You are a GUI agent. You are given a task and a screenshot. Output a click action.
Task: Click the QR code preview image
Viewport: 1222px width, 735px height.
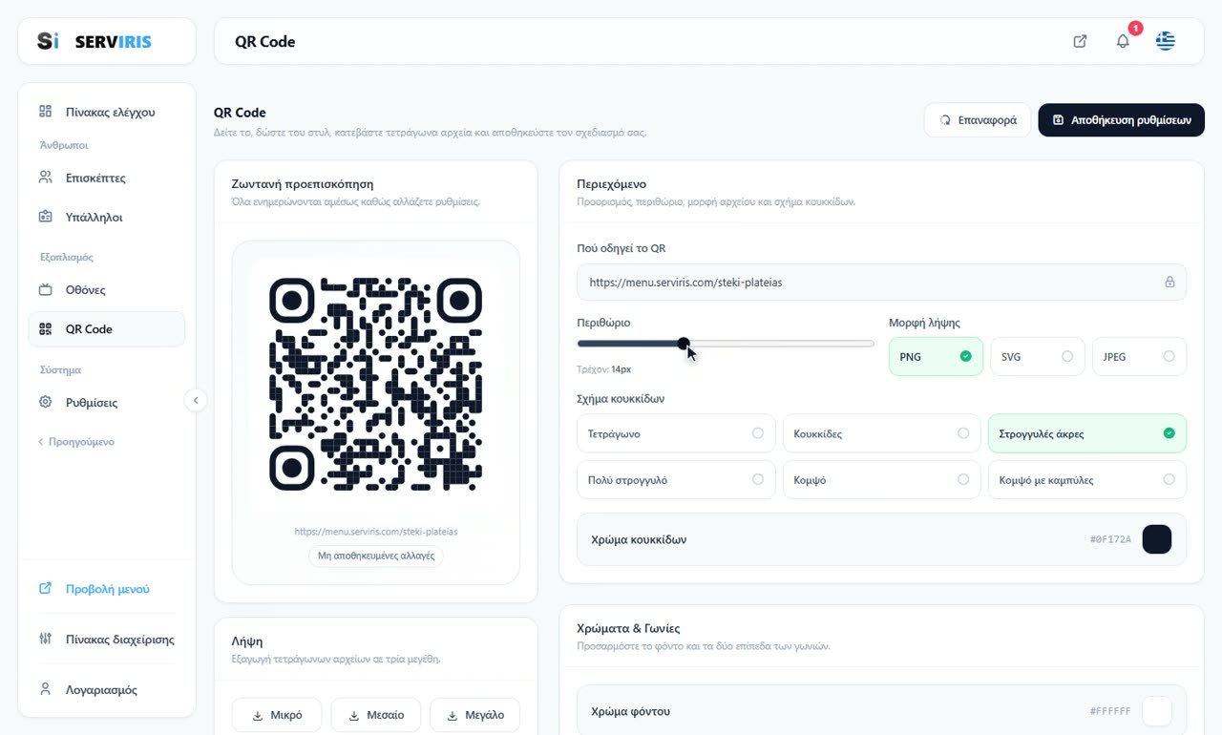pyautogui.click(x=376, y=384)
